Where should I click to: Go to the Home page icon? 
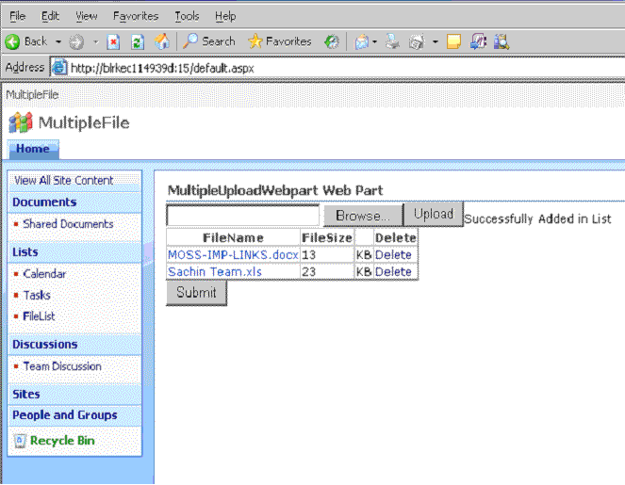162,41
